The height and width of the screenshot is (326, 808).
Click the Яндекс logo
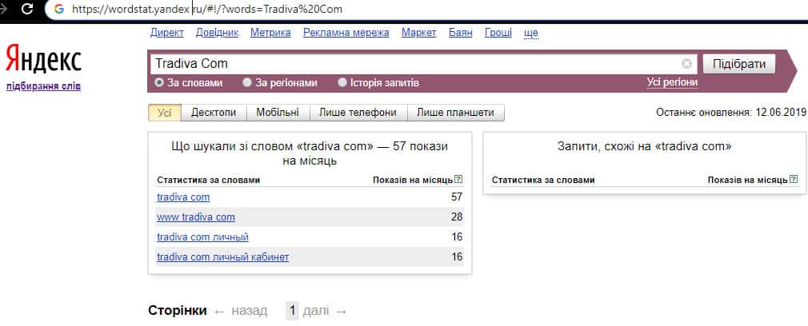[43, 60]
